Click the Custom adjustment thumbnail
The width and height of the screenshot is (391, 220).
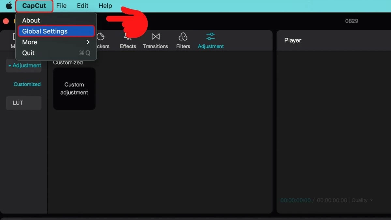pos(74,89)
